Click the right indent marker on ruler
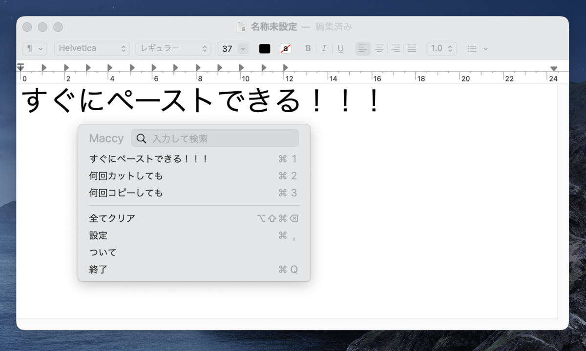The image size is (586, 351). point(553,68)
